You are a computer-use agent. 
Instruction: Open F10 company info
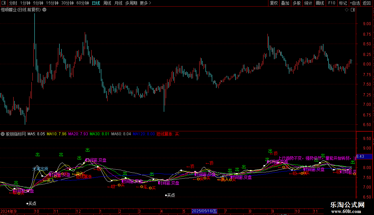click(332, 3)
